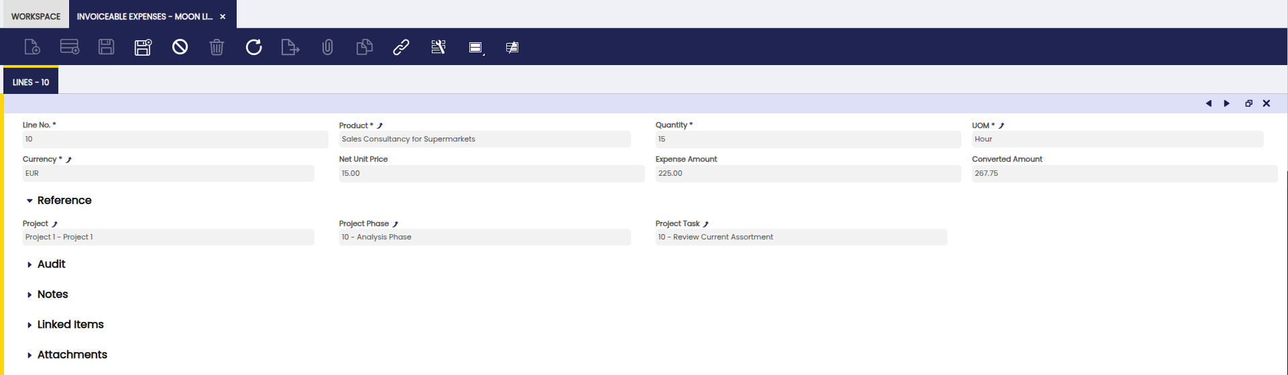Close the Lines form view
This screenshot has width=1288, height=375.
point(1267,103)
